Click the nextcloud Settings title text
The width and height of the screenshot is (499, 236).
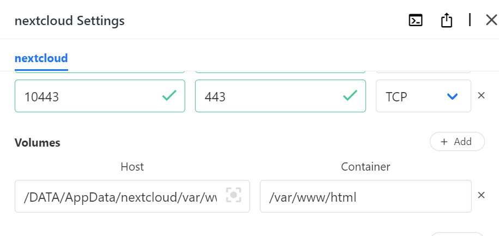[70, 21]
